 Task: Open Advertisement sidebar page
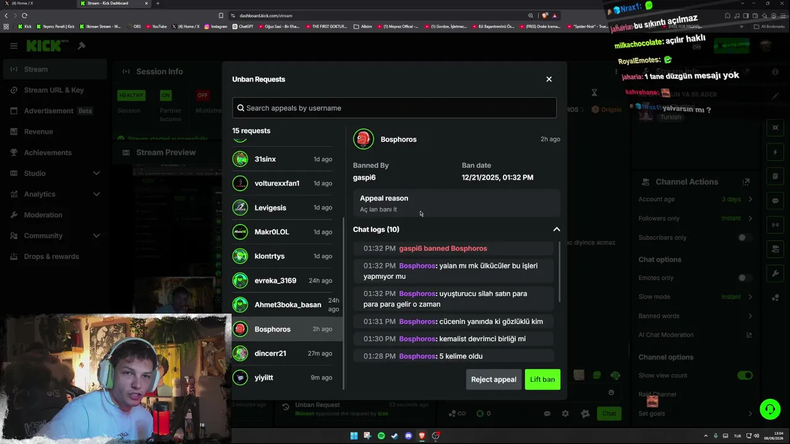[x=54, y=111]
